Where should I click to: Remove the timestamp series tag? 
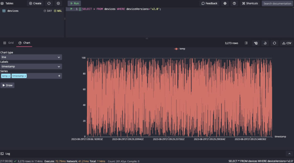25,76
